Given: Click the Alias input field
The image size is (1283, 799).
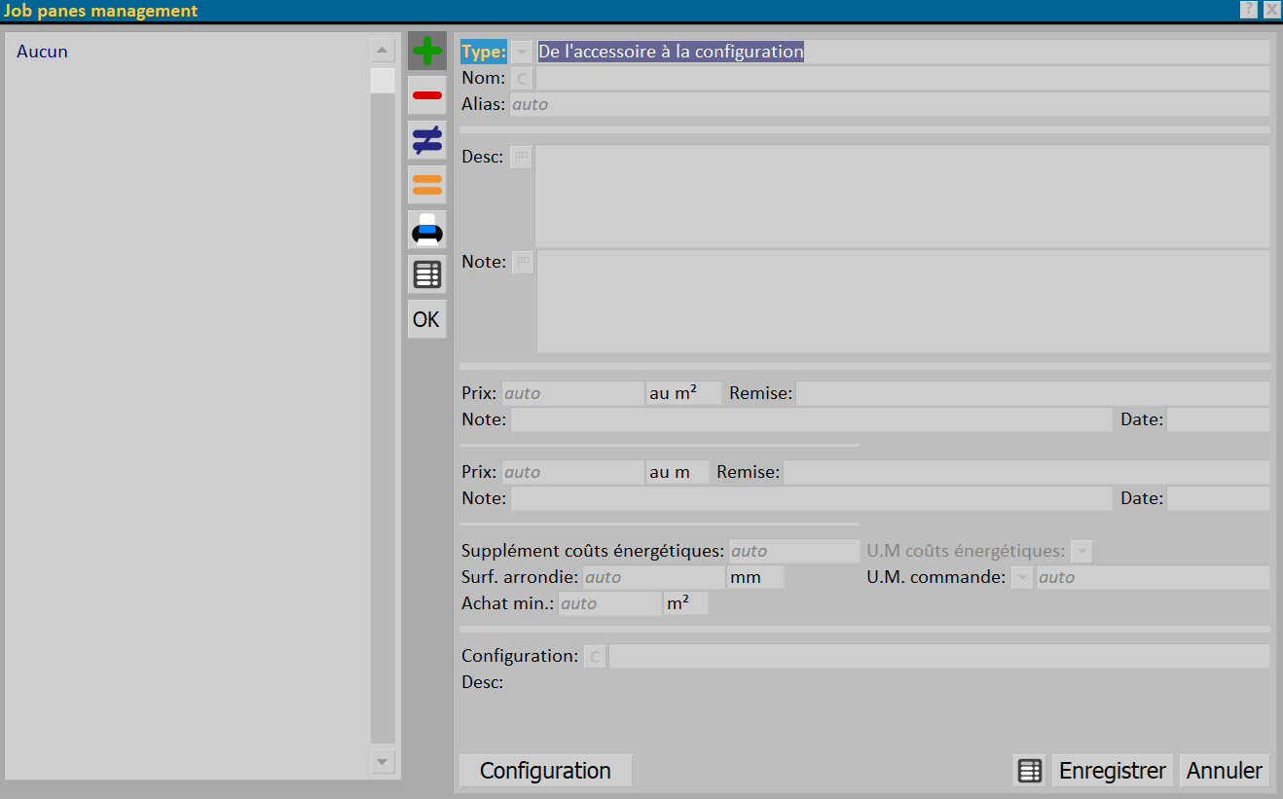Looking at the screenshot, I should click(889, 104).
